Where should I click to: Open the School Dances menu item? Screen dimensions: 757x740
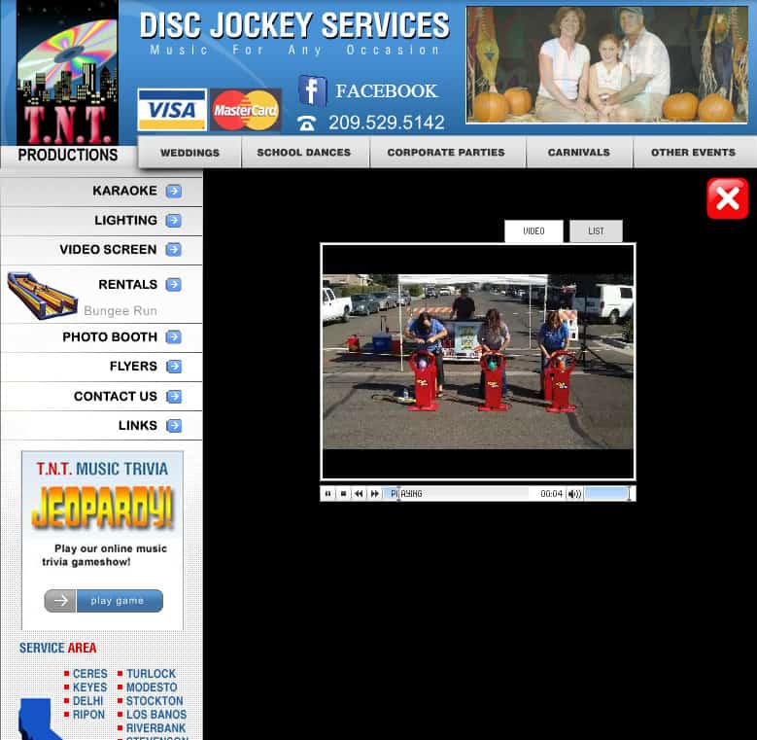pyautogui.click(x=303, y=153)
